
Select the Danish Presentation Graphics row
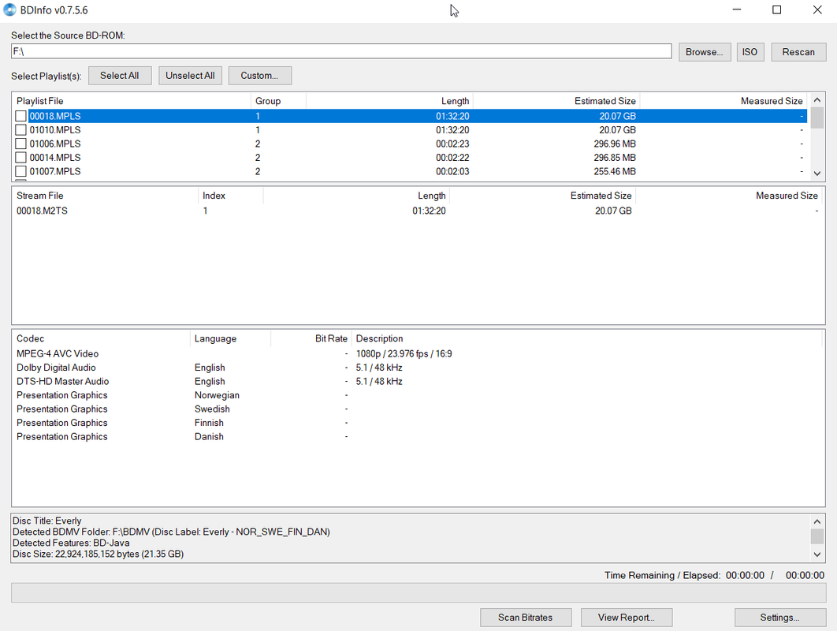click(418, 436)
